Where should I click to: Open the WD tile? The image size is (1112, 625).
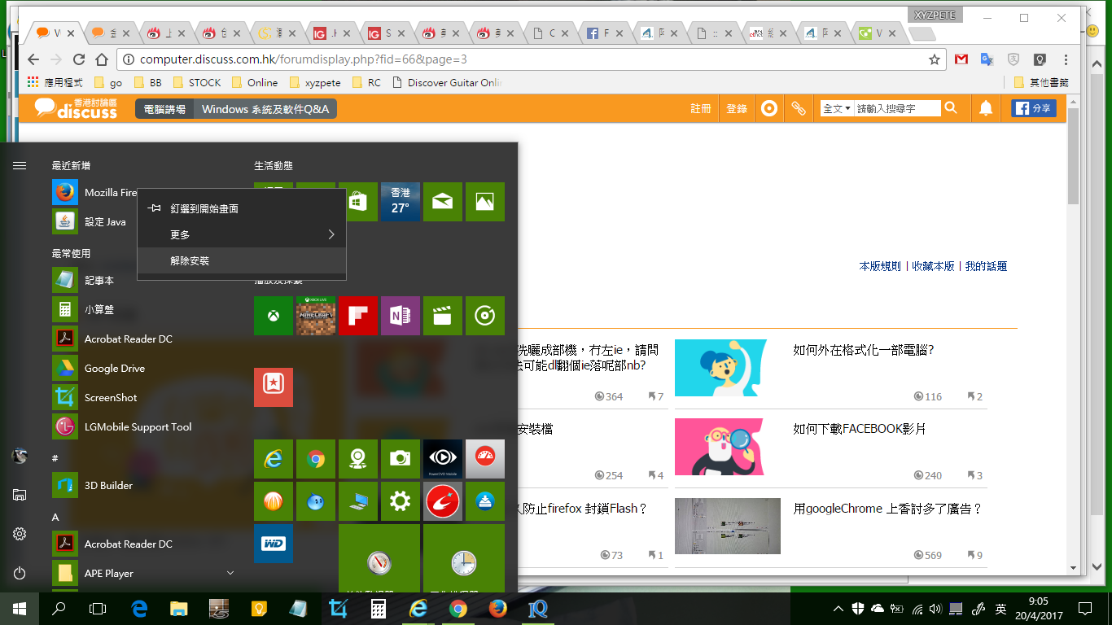pos(274,544)
